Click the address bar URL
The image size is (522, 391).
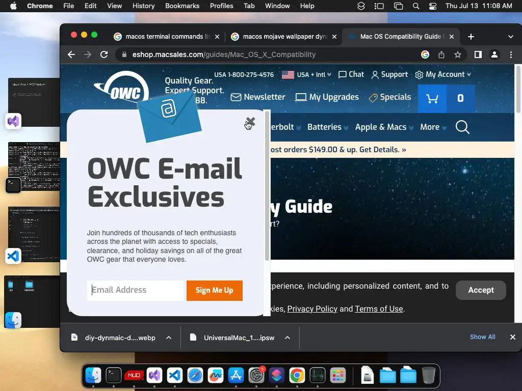pyautogui.click(x=224, y=54)
